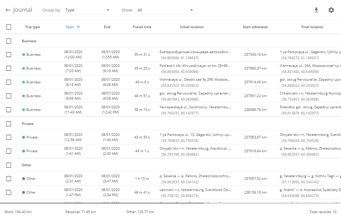Check the trip starting 12:00 AM
The height and width of the screenshot is (220, 341).
tap(9, 55)
